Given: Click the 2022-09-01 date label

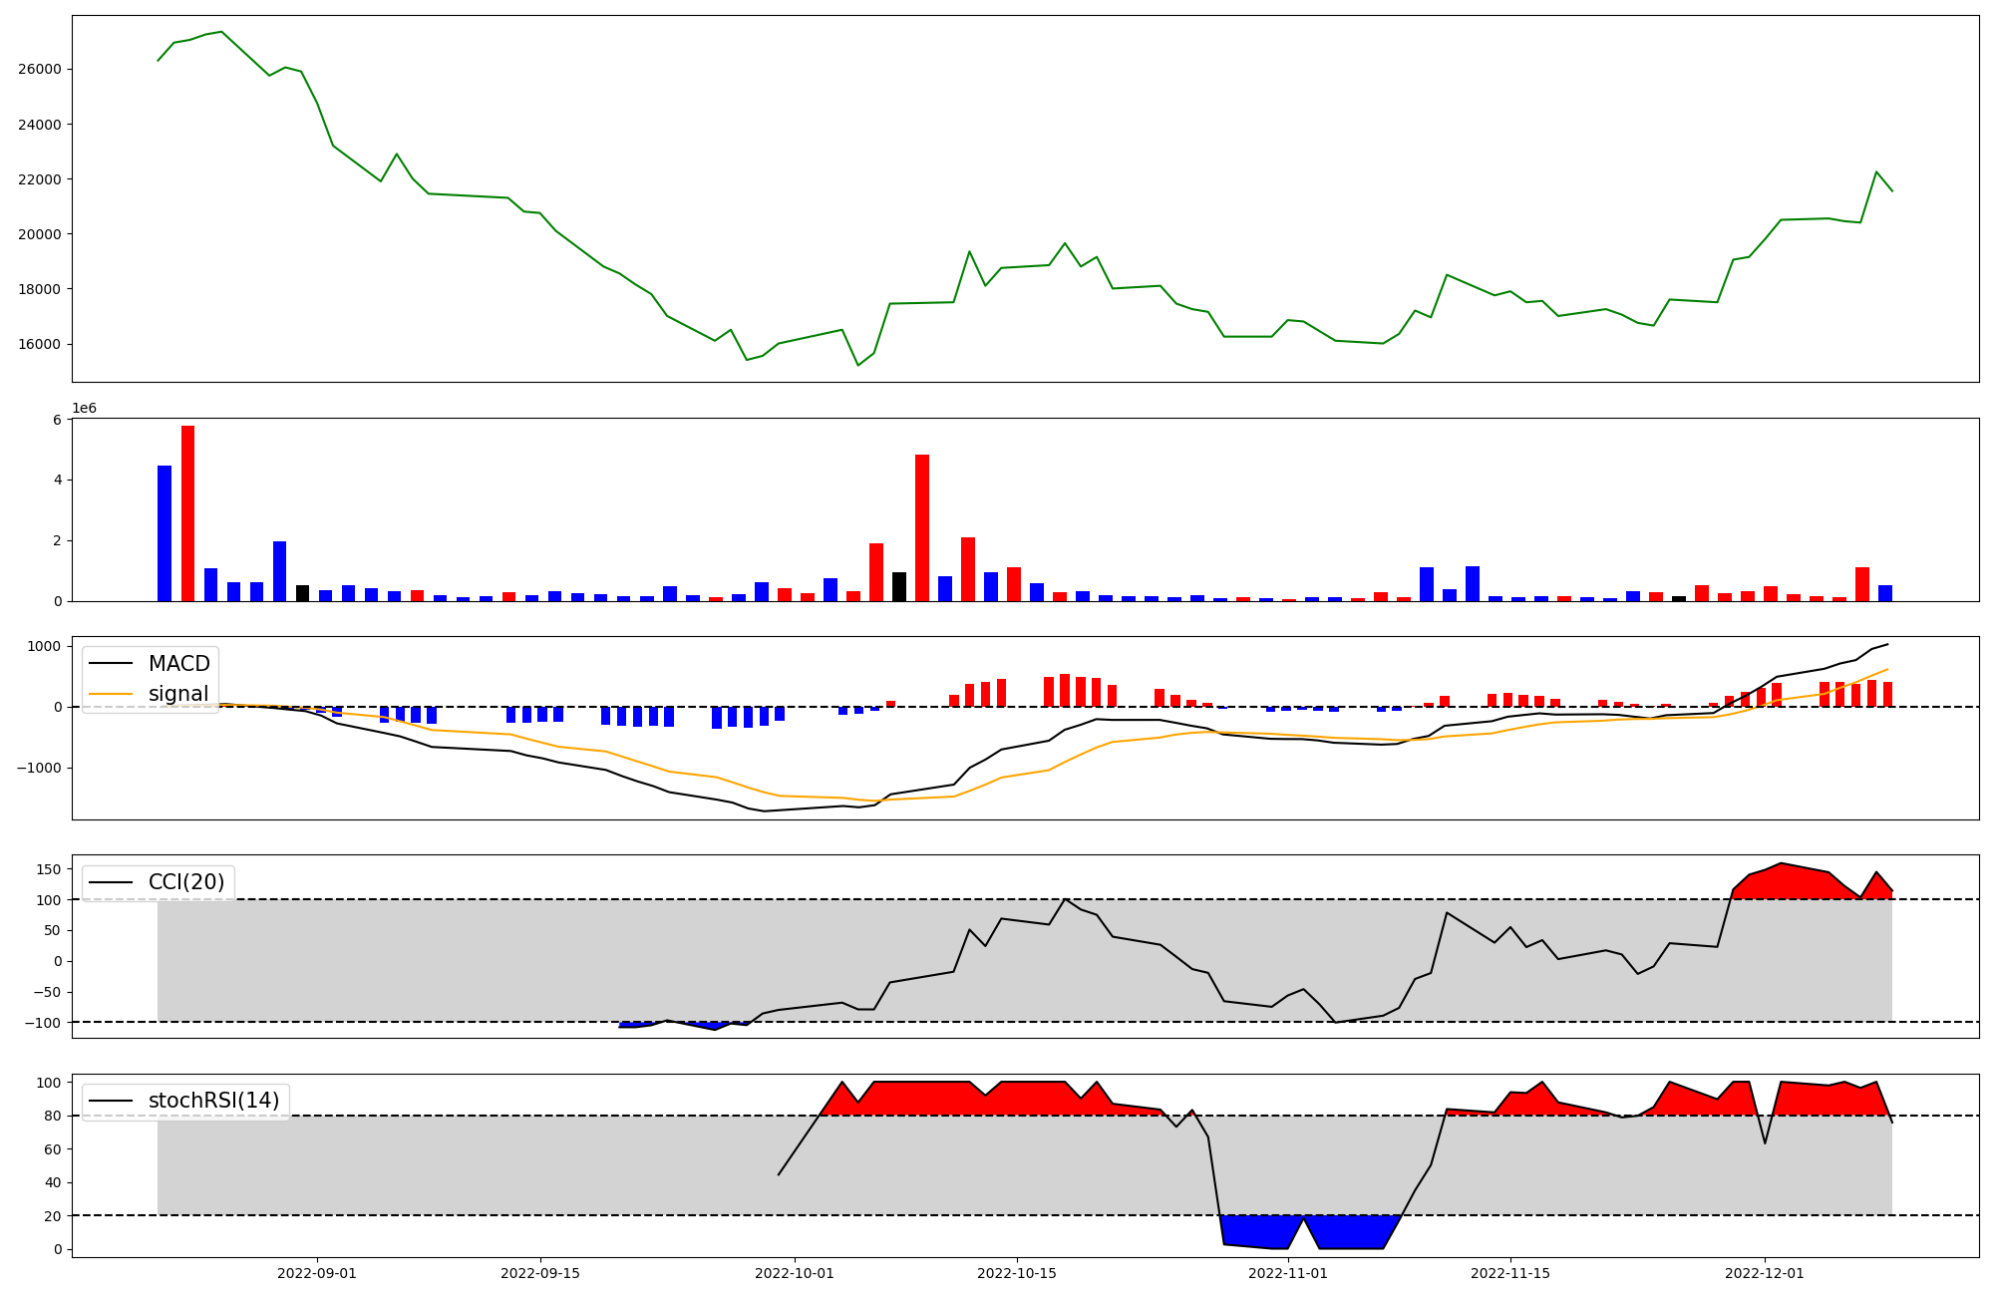Looking at the screenshot, I should 317,1273.
